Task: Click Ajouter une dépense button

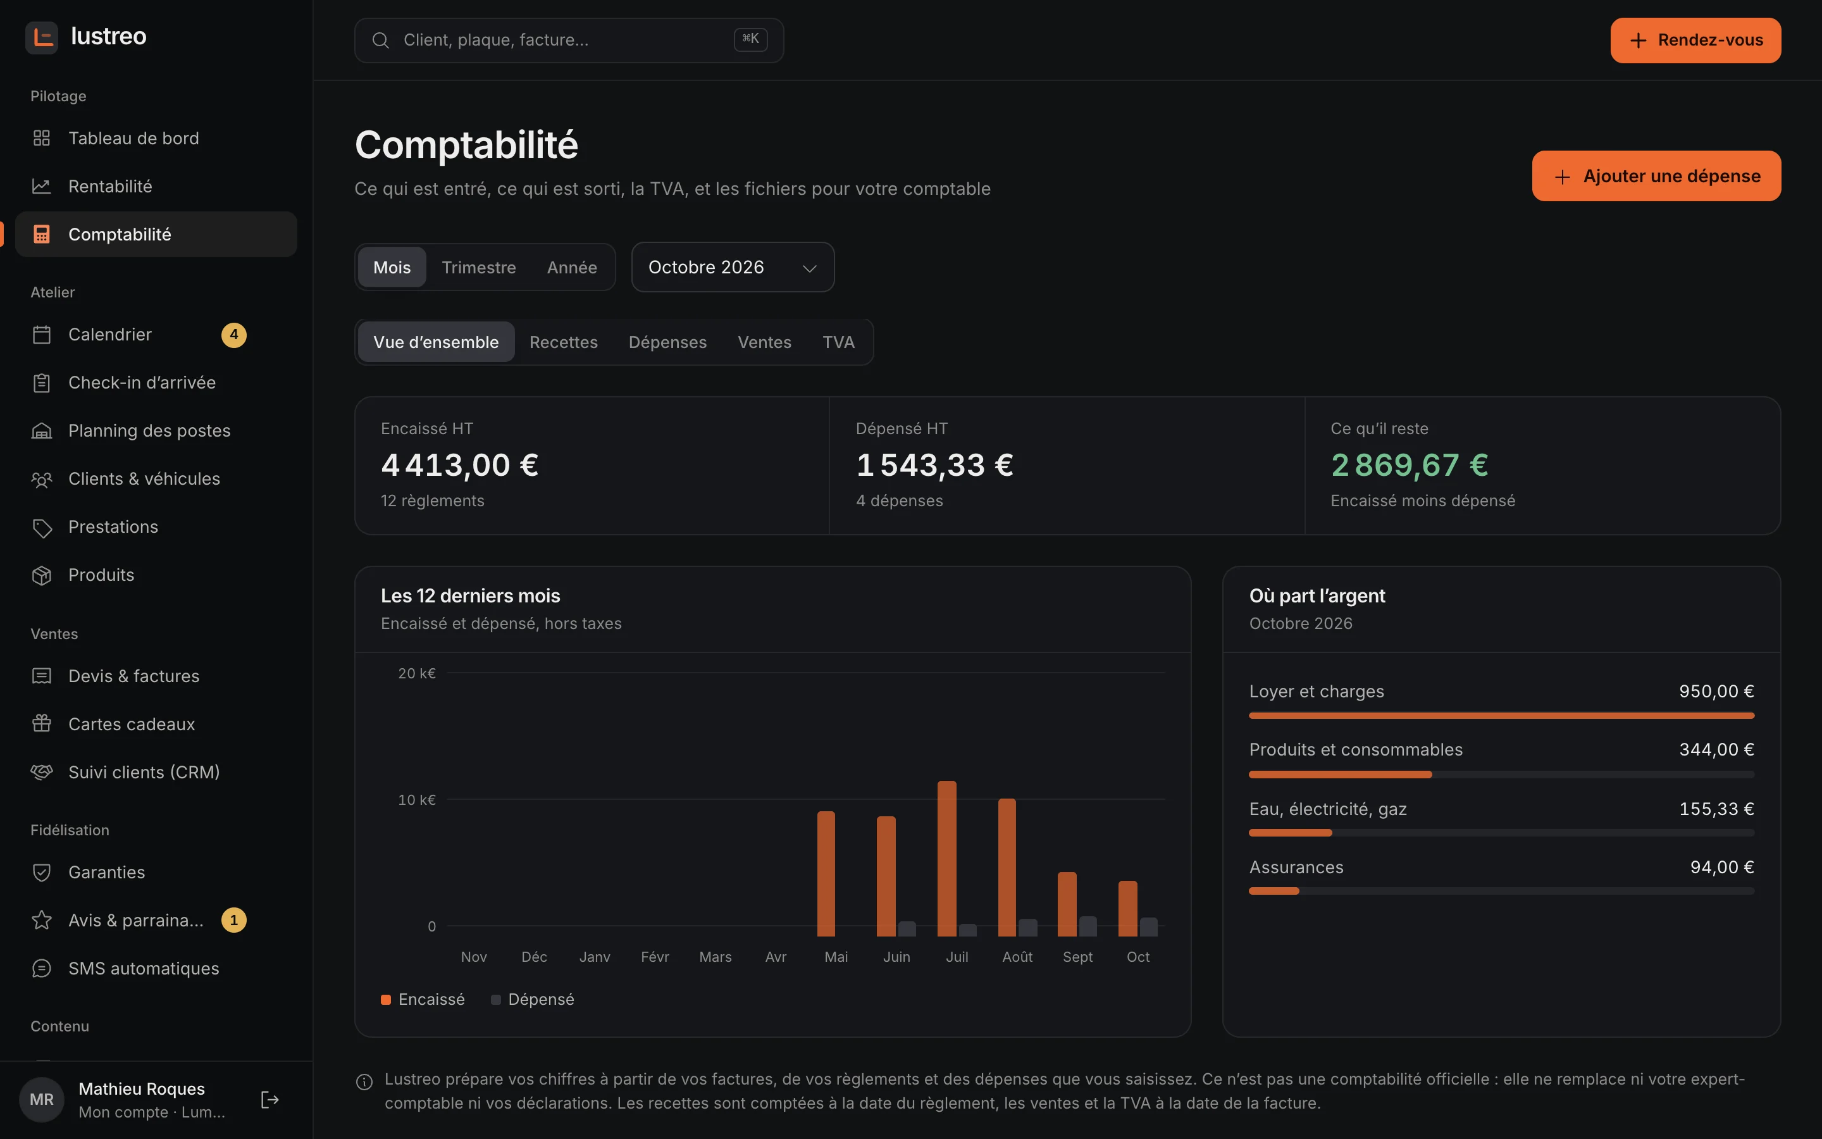Action: tap(1656, 177)
